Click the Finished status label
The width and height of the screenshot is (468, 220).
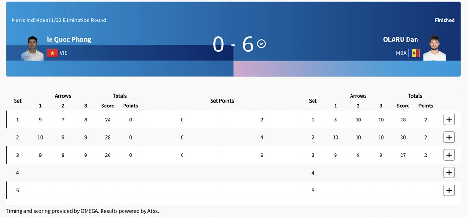click(445, 20)
